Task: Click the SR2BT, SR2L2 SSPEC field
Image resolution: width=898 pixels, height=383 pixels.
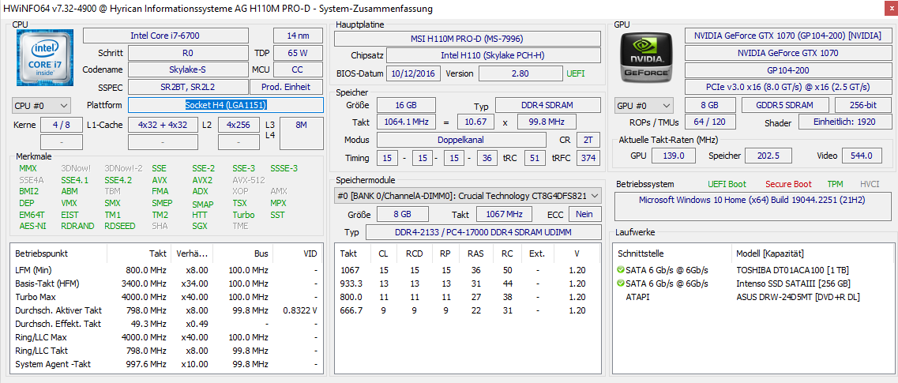Action: [x=188, y=87]
